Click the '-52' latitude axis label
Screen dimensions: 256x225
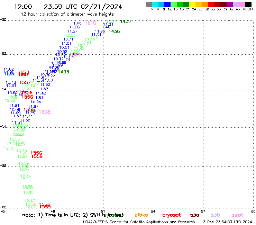click(x=3, y=53)
